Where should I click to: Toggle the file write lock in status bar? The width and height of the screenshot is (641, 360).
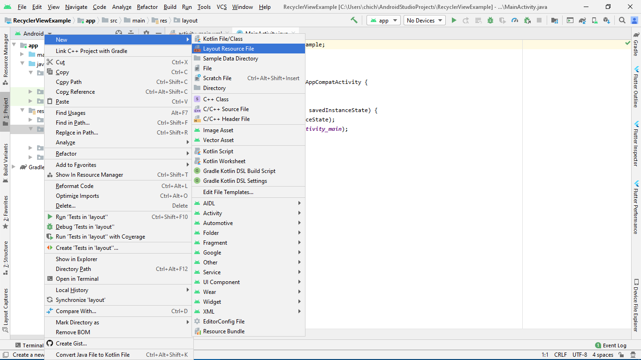pos(621,355)
